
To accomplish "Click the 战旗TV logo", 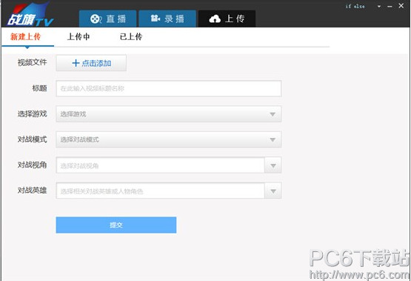I will (30, 16).
